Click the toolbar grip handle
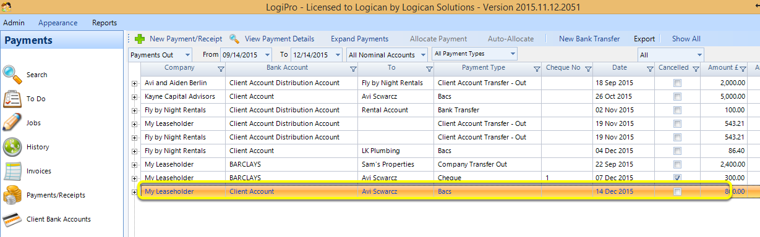The image size is (760, 237). [x=129, y=38]
